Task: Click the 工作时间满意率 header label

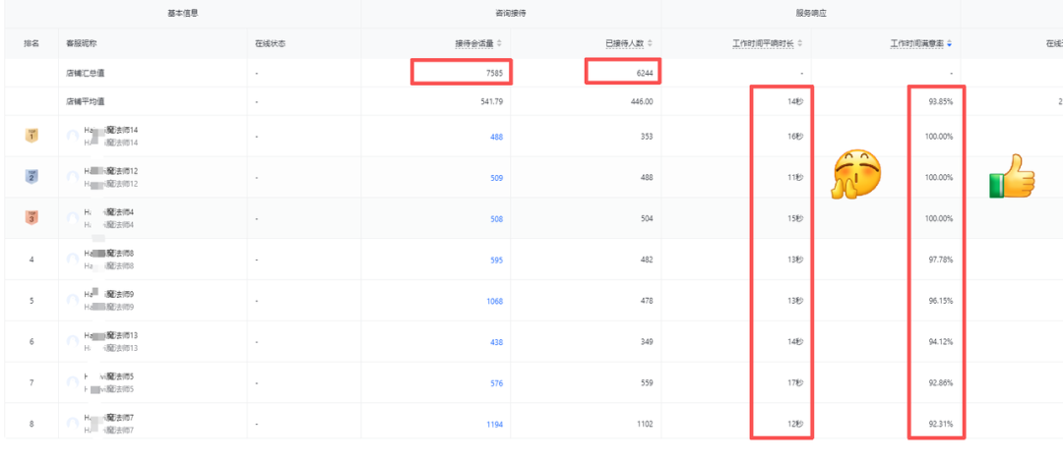Action: pos(918,43)
